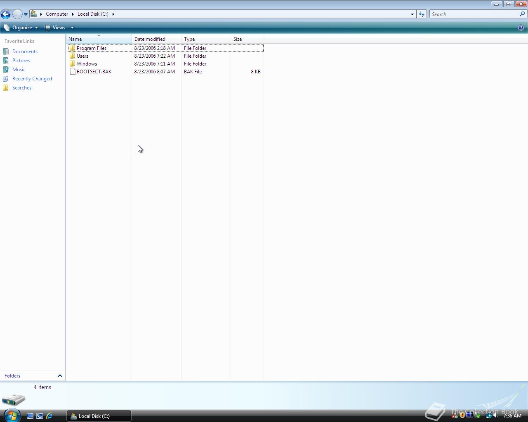Click the Searches folder icon

click(x=6, y=88)
